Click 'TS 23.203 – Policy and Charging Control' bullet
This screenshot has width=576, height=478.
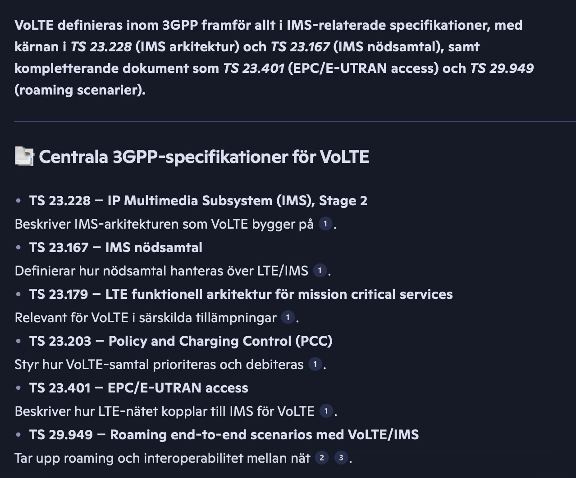[x=181, y=341]
